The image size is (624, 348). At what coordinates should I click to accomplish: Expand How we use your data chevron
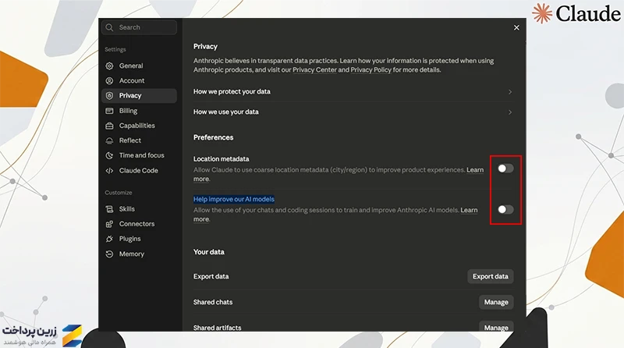pyautogui.click(x=510, y=112)
